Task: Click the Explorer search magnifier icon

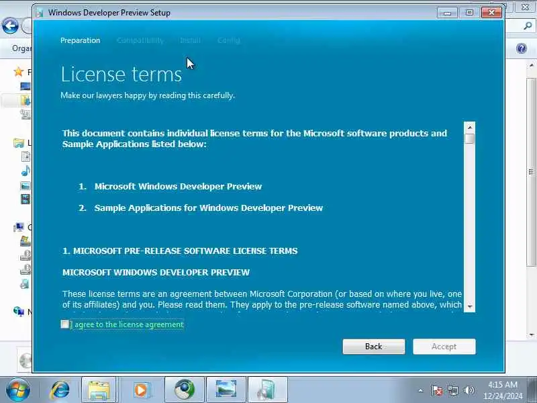Action: click(528, 26)
